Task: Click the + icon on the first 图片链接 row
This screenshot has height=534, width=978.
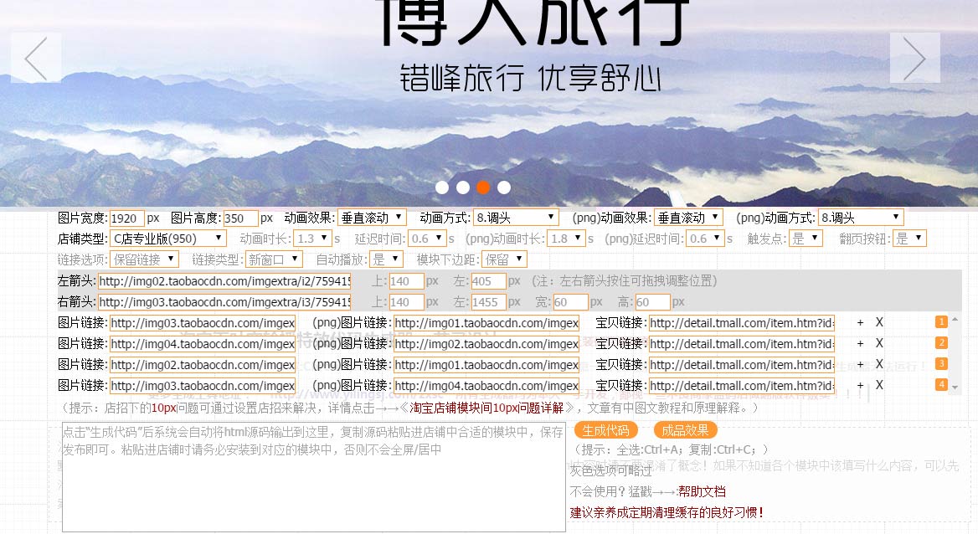Action: coord(861,322)
